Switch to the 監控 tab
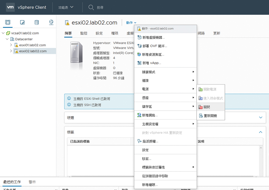269x190 pixels. click(x=84, y=33)
